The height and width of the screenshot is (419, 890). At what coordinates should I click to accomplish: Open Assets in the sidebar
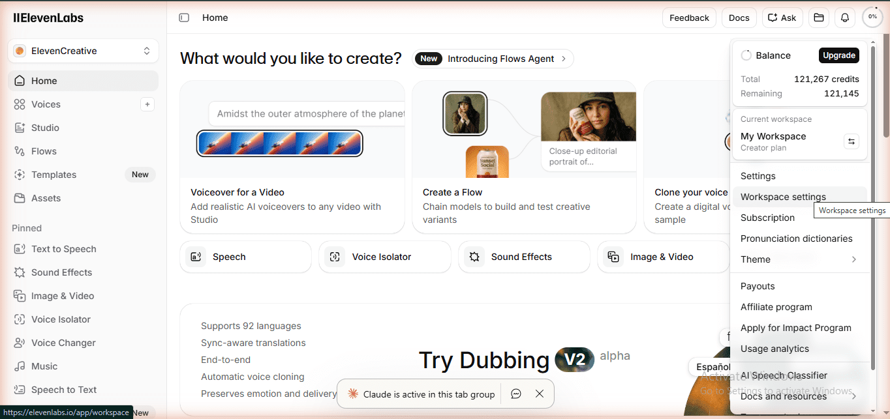click(83, 198)
